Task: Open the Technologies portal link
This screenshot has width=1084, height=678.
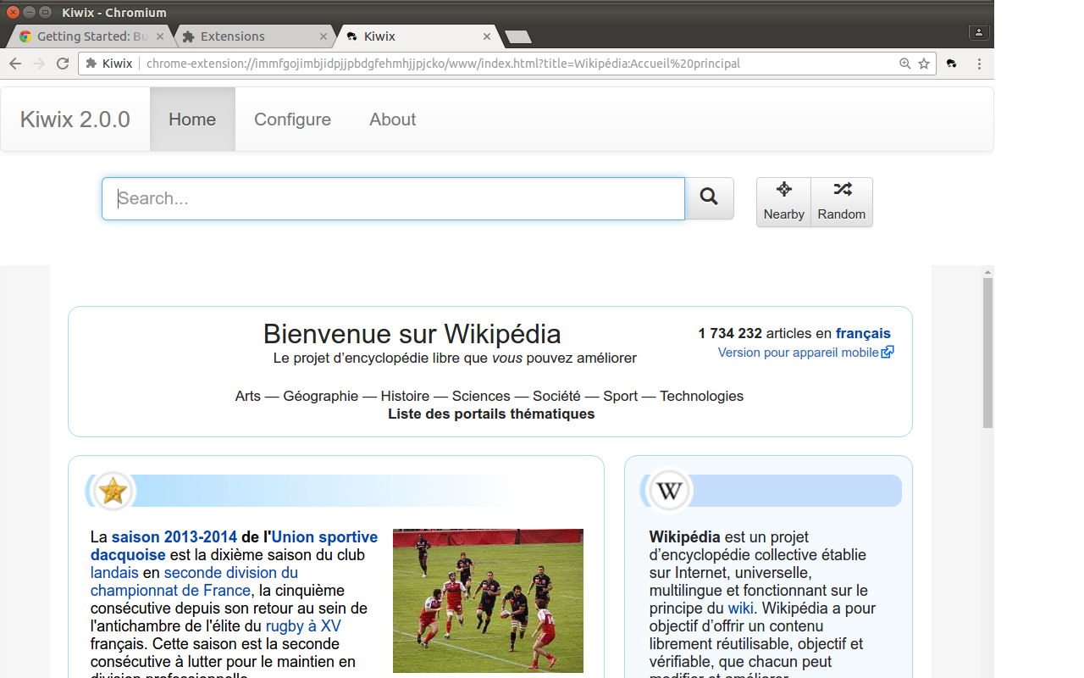Action: (701, 396)
